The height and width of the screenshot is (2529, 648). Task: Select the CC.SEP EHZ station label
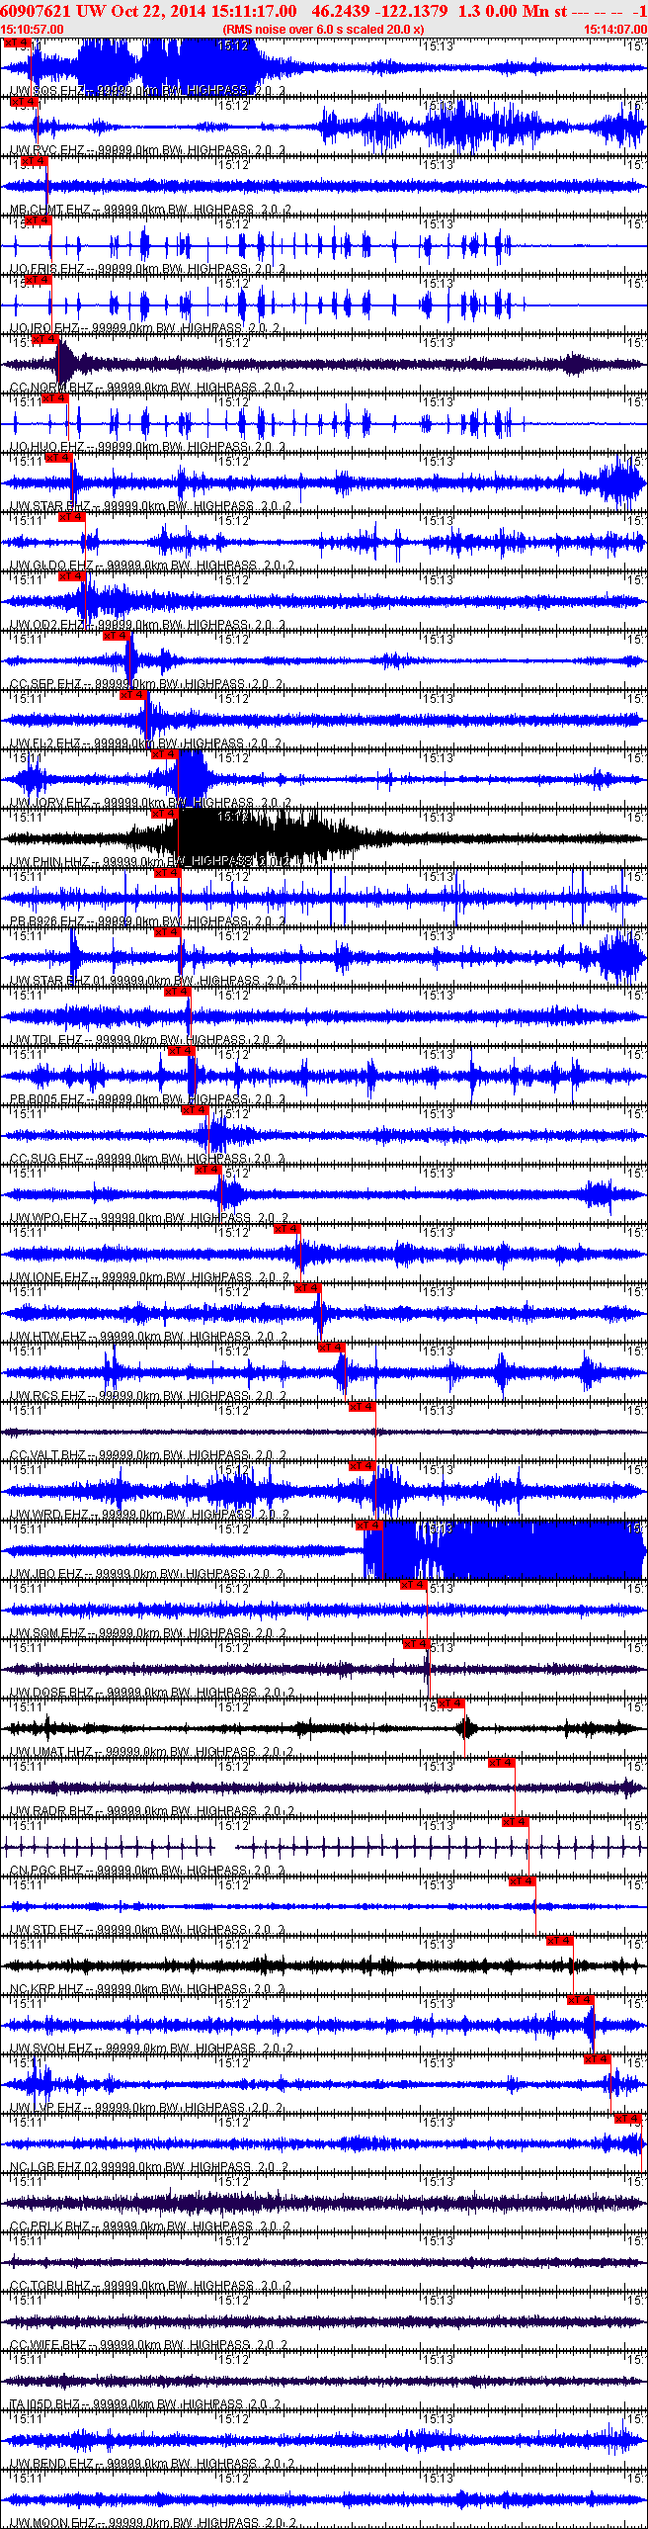click(x=146, y=684)
